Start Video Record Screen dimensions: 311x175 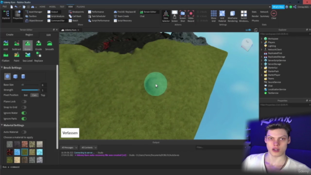[191, 16]
